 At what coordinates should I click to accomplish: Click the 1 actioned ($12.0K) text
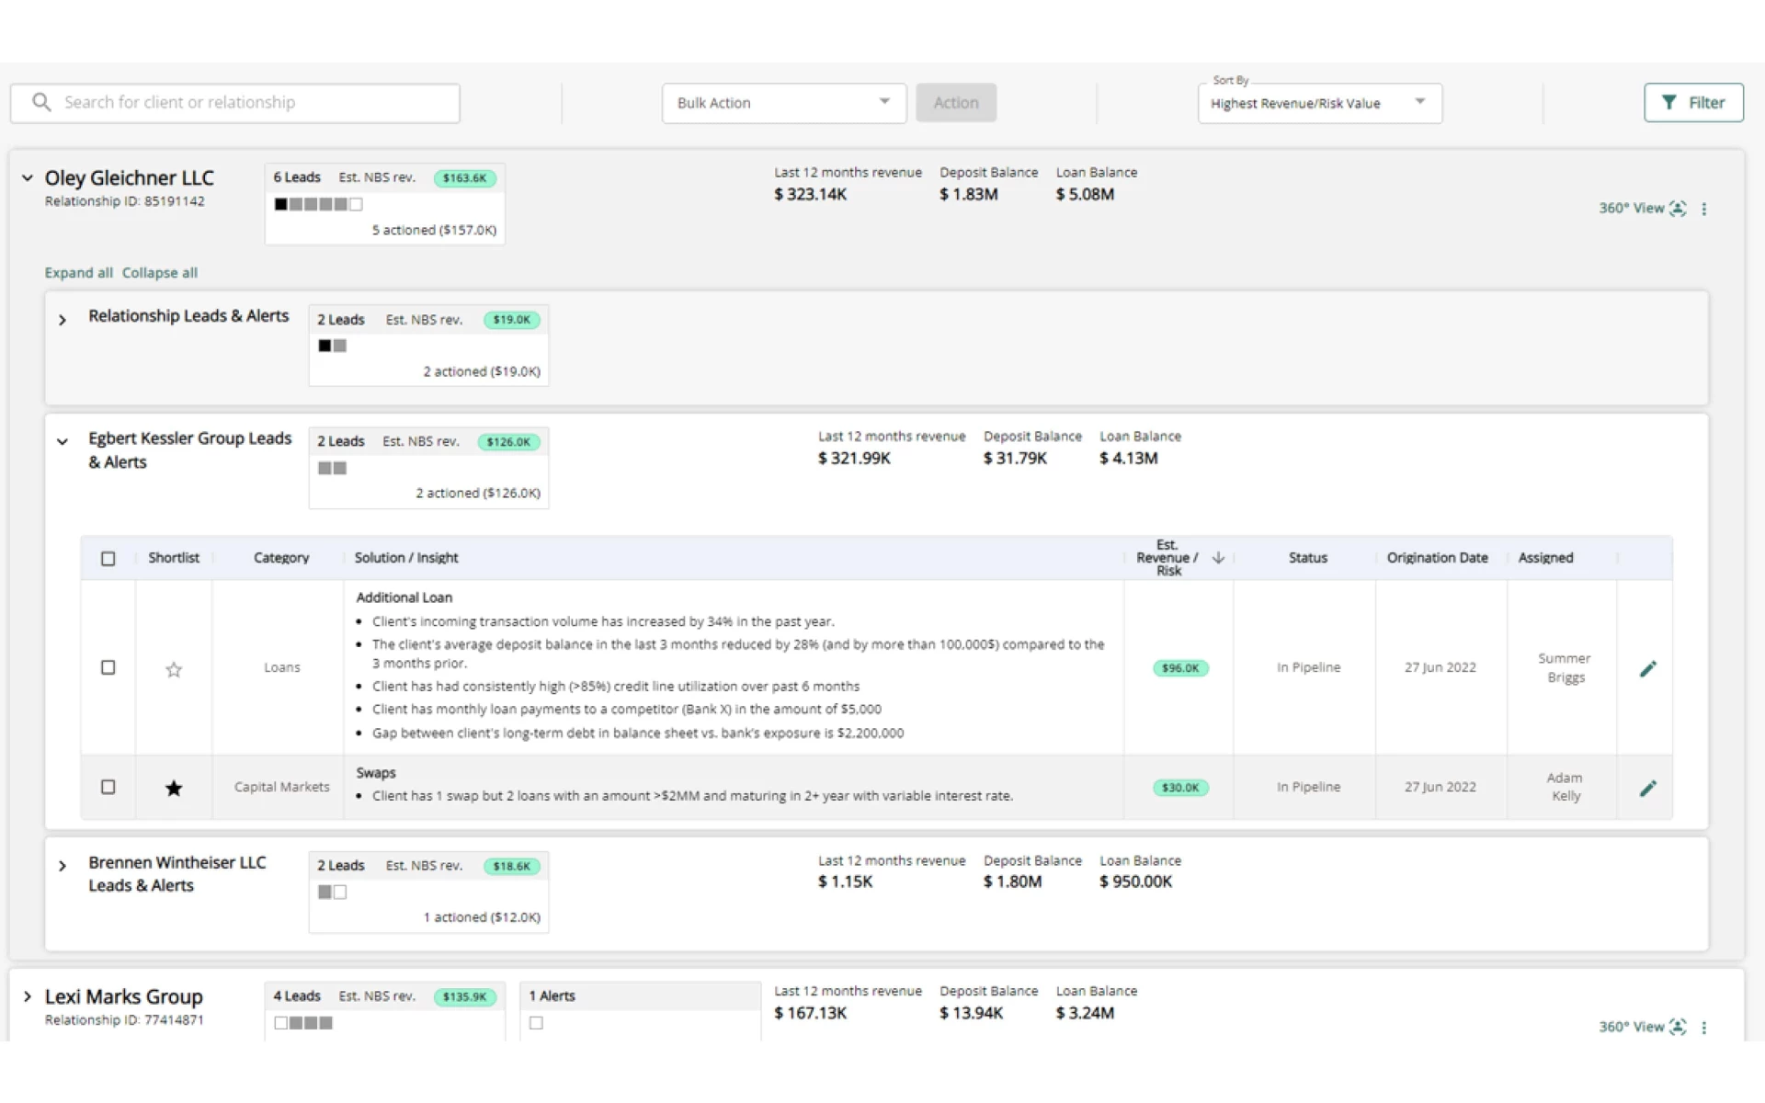[482, 917]
